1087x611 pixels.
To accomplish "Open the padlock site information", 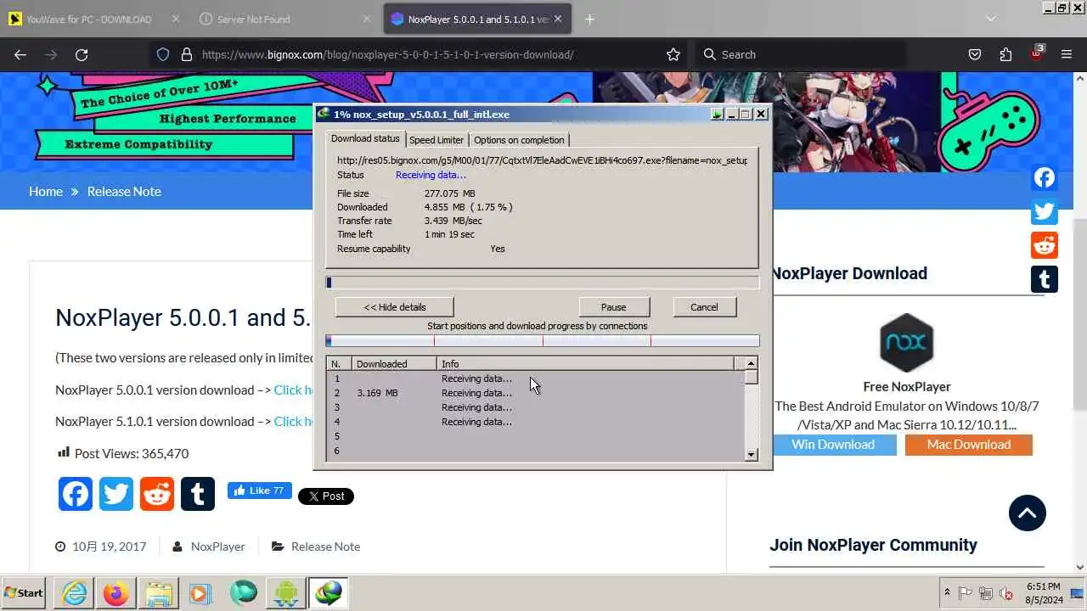I will [186, 54].
